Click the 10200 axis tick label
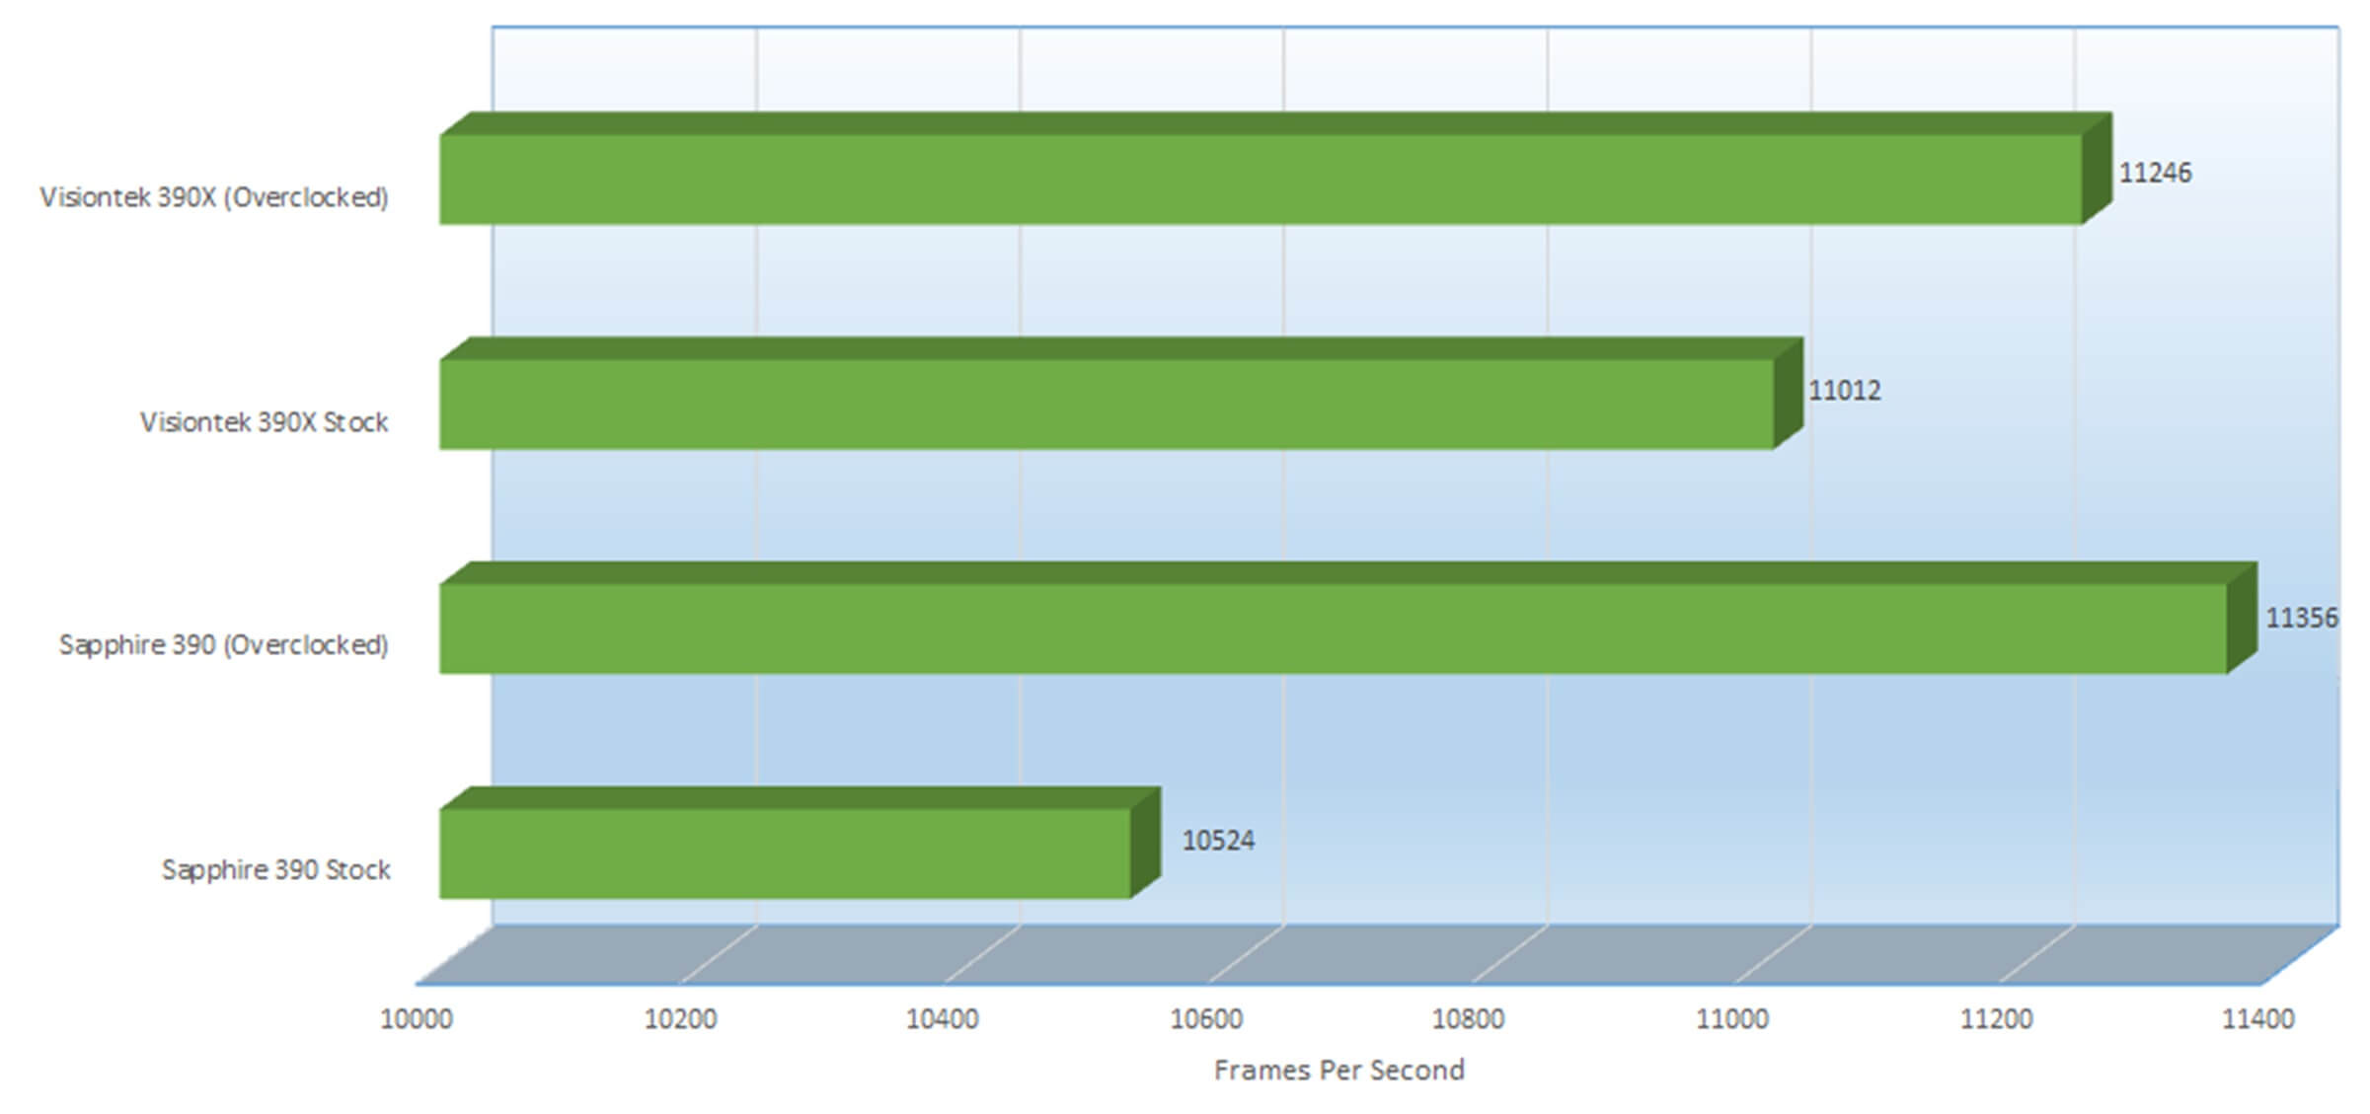 pyautogui.click(x=680, y=1019)
